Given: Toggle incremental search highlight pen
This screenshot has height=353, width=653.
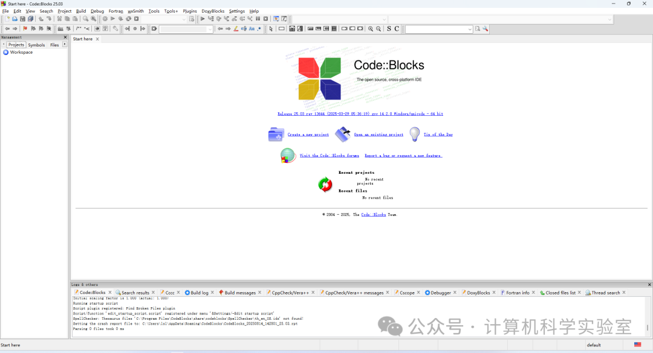Looking at the screenshot, I should click(x=236, y=29).
